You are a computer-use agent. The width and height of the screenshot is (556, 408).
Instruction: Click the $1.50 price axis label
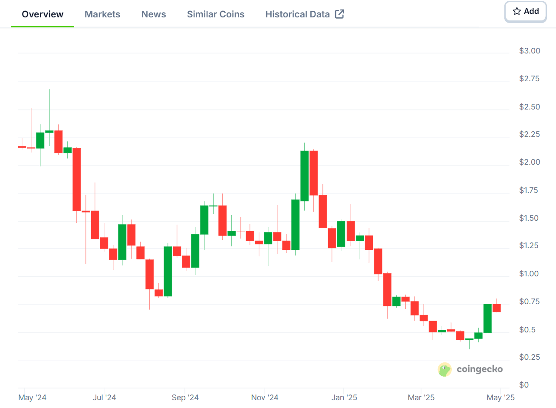click(x=530, y=218)
